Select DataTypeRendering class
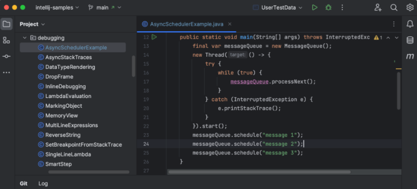Image resolution: width=417 pixels, height=189 pixels. pyautogui.click(x=70, y=67)
